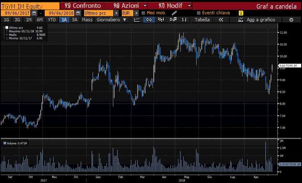This screenshot has height=183, width=302.
Task: Click the Volume 0.471M legend label
Action: tap(17, 143)
